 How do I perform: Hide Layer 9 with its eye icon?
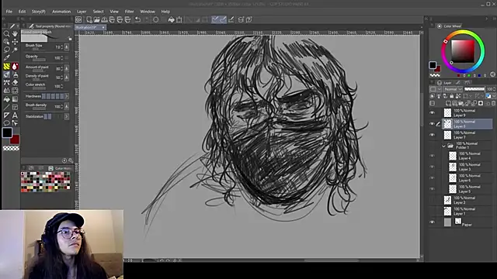coord(432,112)
